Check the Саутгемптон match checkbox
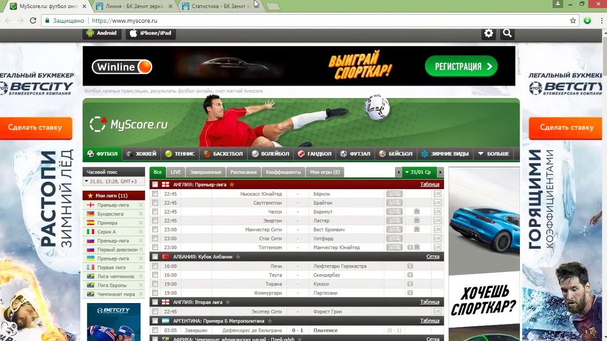 (155, 203)
